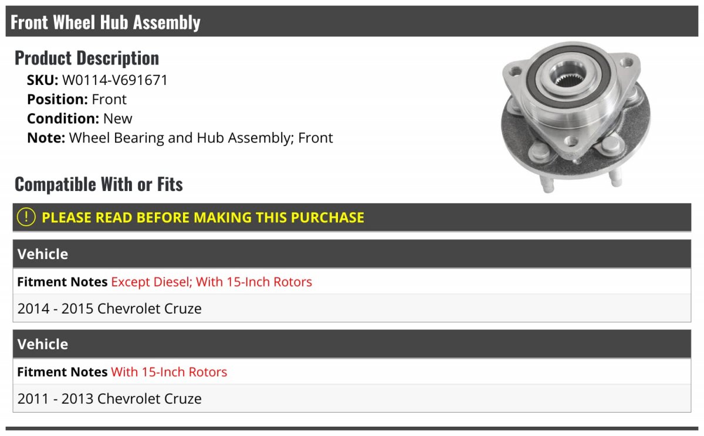704x436 pixels.
Task: Select the 2011 - 2013 Chevrolet Cruze row
Action: point(110,399)
